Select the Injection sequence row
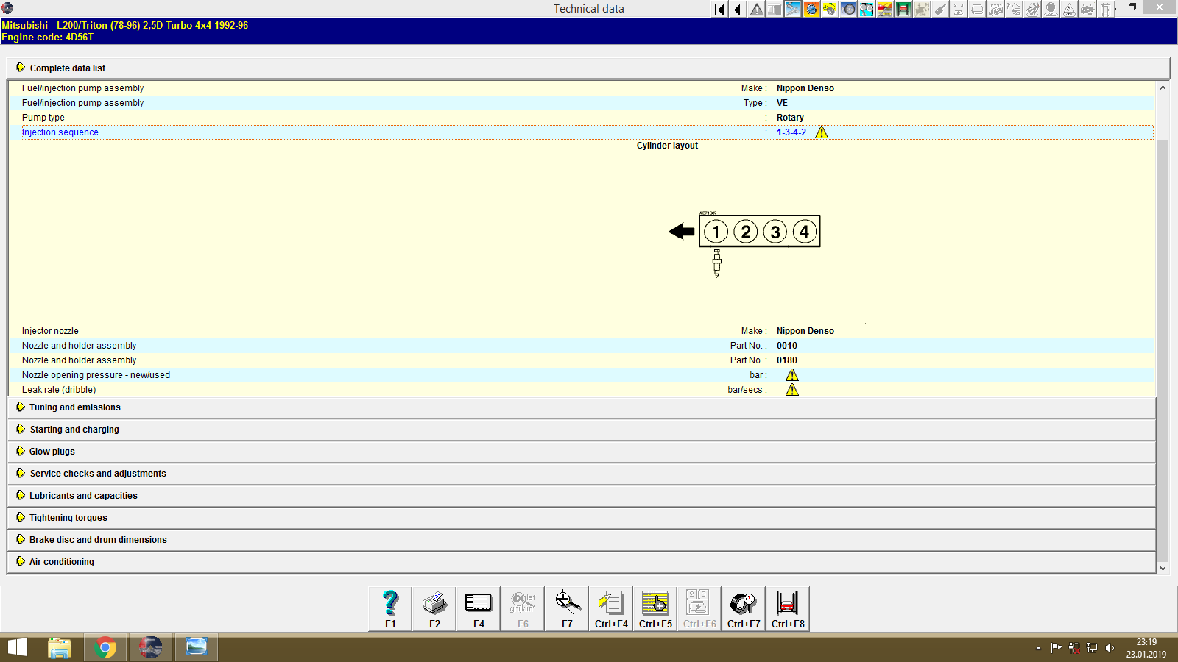This screenshot has width=1178, height=662. [x=60, y=132]
